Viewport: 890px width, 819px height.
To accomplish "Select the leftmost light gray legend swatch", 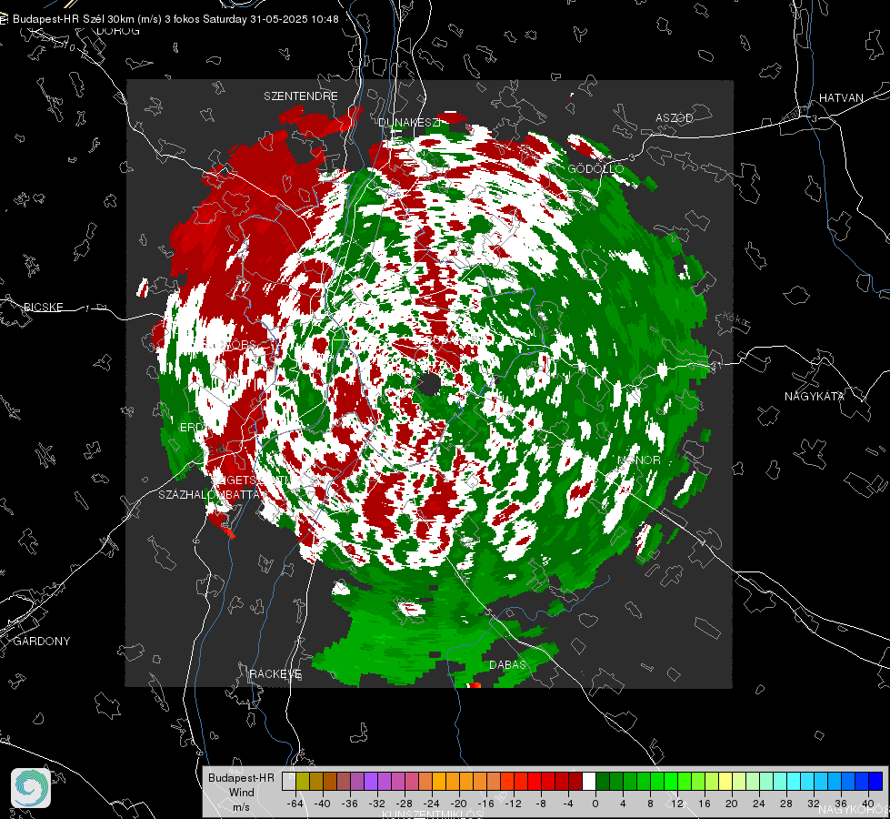I will 289,781.
